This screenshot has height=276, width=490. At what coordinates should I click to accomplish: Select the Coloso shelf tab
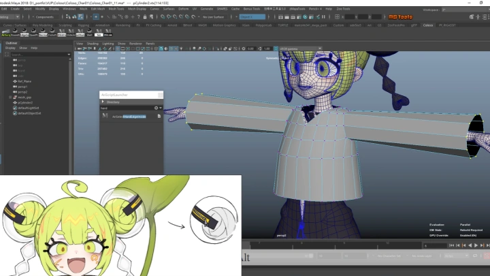tap(428, 25)
